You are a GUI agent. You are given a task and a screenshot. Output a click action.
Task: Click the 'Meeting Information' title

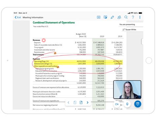pyautogui.click(x=33, y=18)
